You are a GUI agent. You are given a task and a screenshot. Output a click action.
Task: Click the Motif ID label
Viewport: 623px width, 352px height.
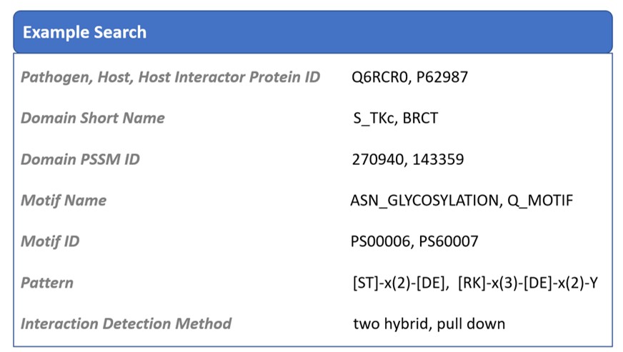pyautogui.click(x=50, y=241)
